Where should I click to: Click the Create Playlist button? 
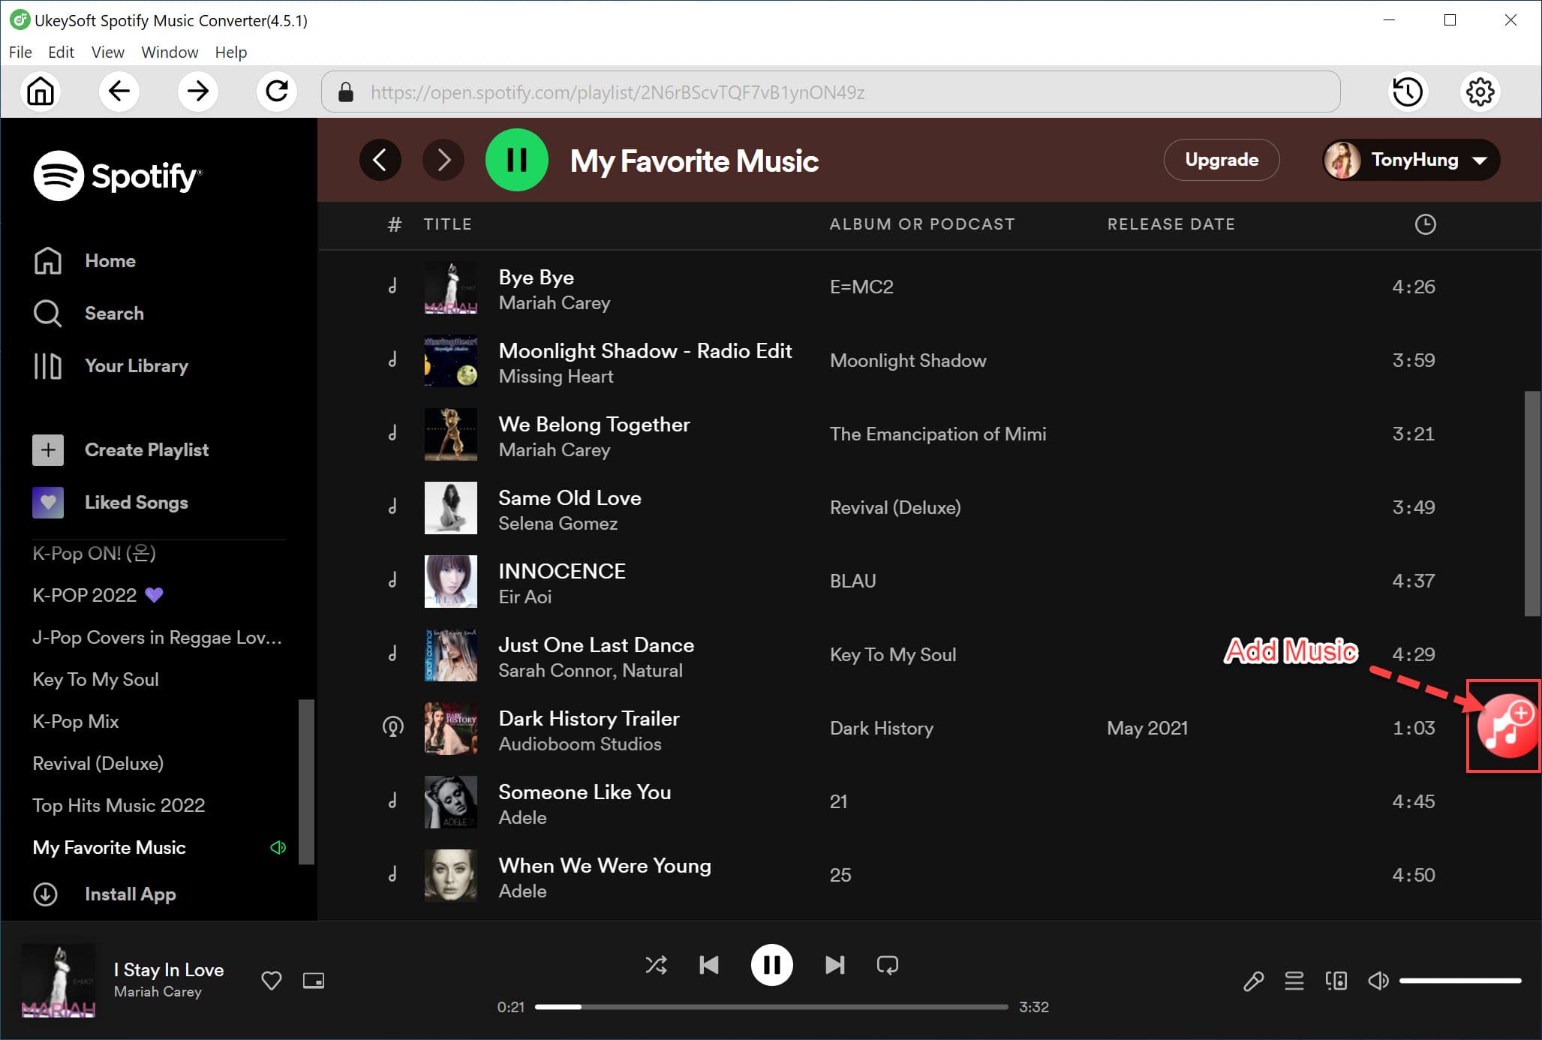point(146,450)
